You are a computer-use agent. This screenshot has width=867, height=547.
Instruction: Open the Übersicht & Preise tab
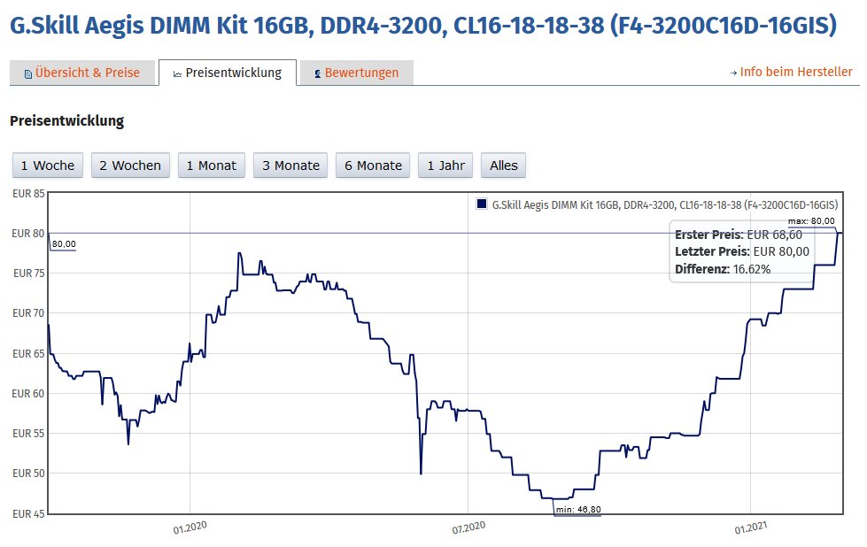pos(81,73)
